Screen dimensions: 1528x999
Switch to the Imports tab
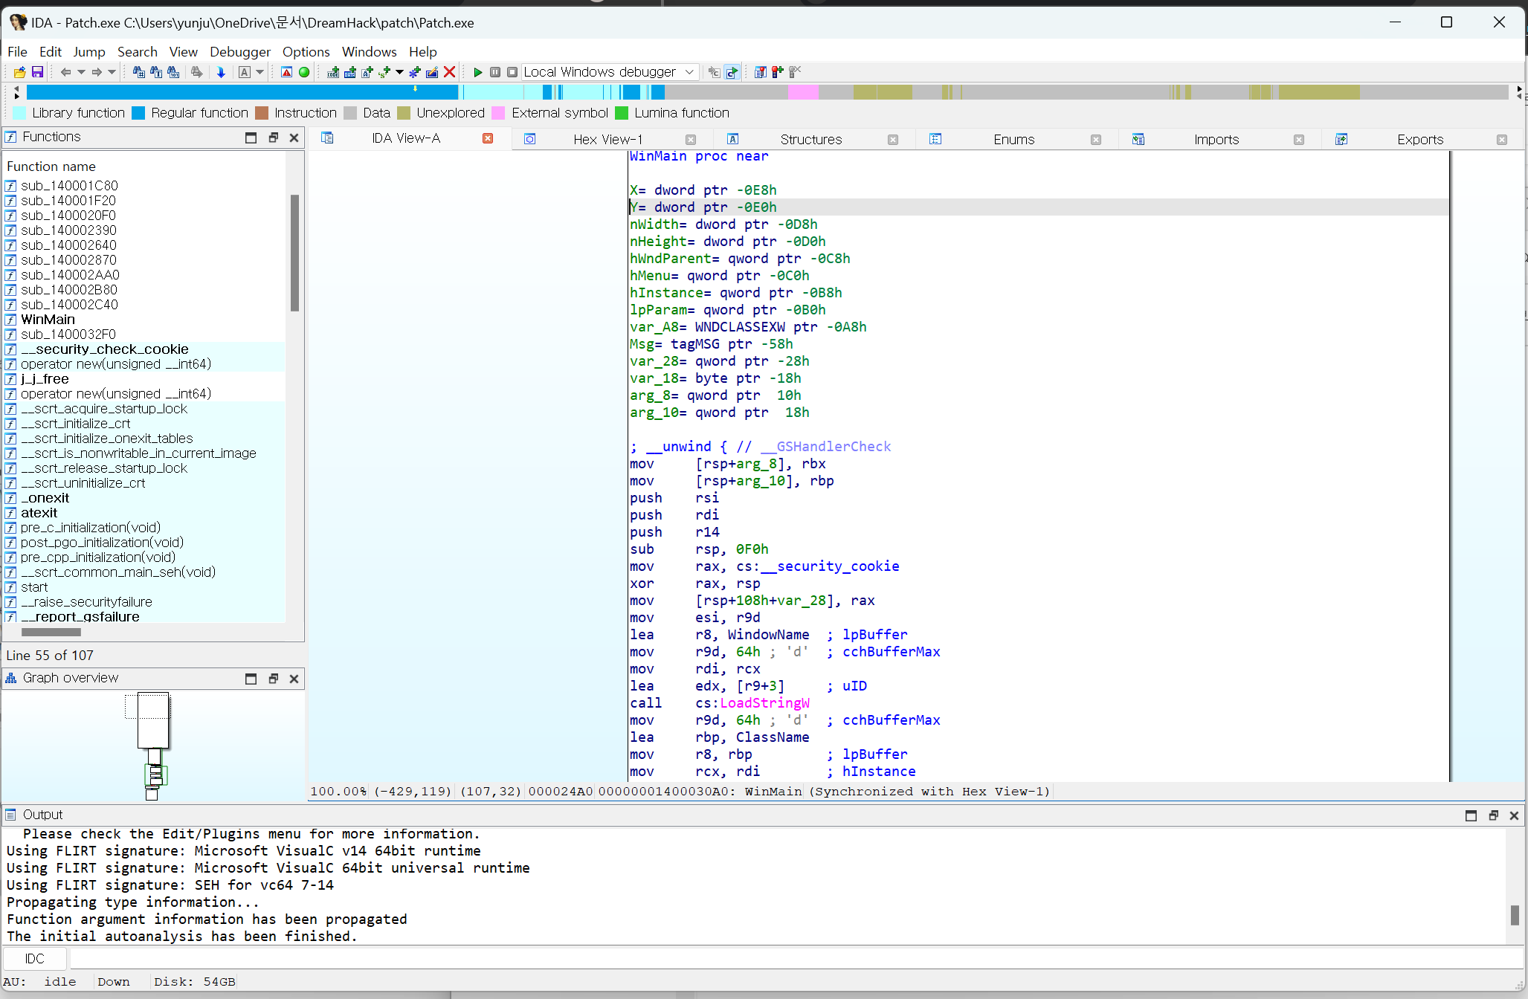[x=1216, y=139]
